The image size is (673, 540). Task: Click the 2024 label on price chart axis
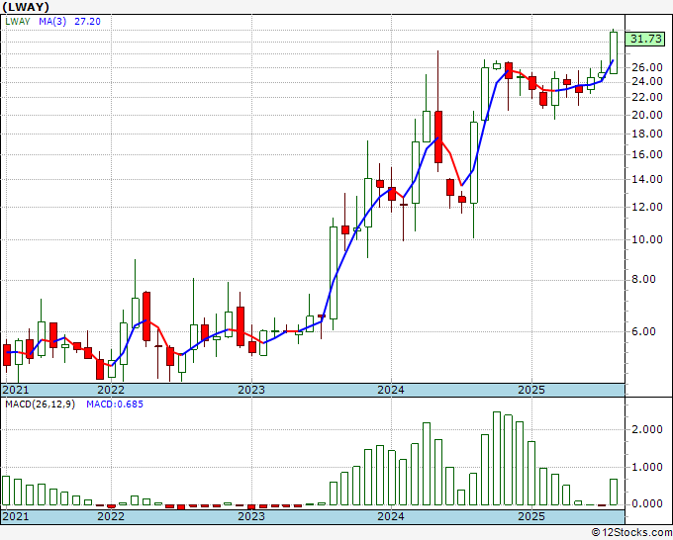[x=391, y=390]
